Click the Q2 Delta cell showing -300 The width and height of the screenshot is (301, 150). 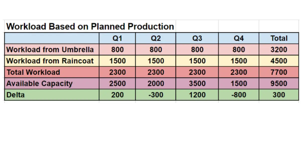[x=156, y=95]
